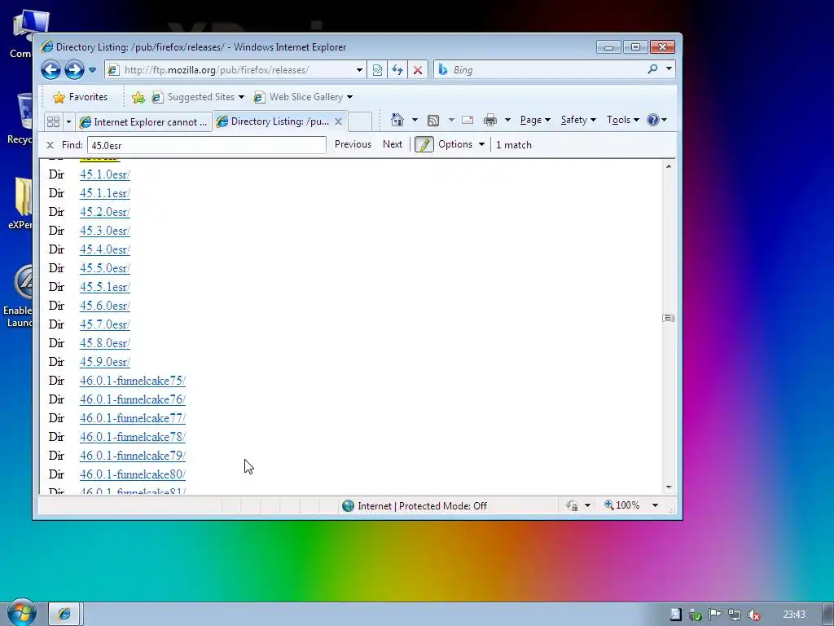
Task: Show Quick Tabs grid icon
Action: (x=53, y=121)
